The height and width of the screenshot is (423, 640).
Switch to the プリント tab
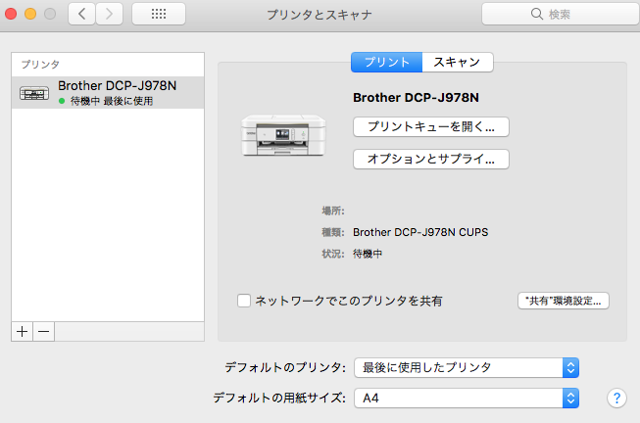point(386,62)
